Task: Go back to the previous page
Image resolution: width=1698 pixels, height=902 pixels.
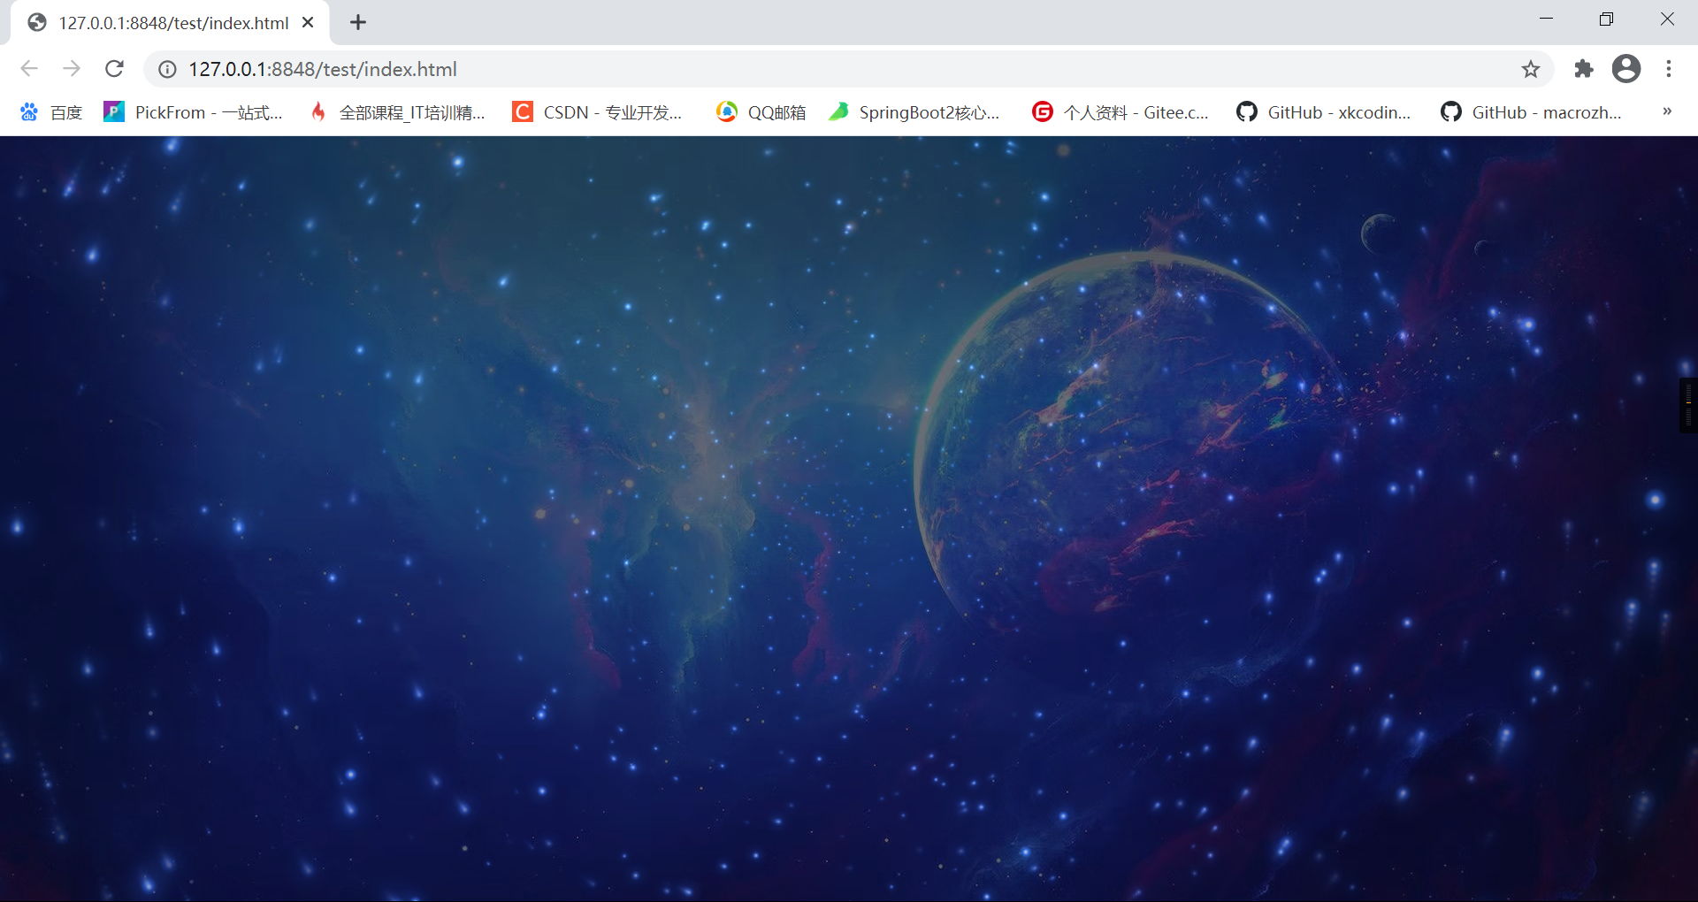Action: pos(29,69)
